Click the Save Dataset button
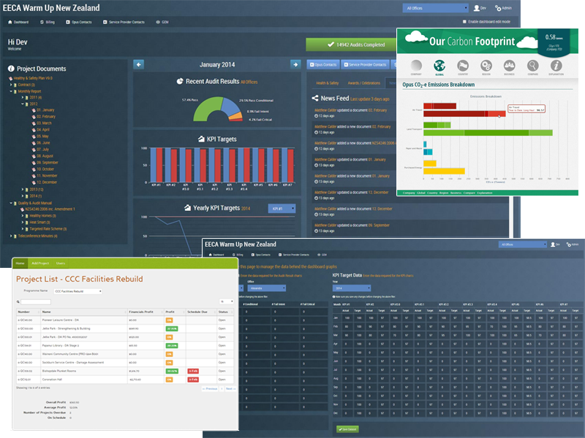 click(x=347, y=429)
